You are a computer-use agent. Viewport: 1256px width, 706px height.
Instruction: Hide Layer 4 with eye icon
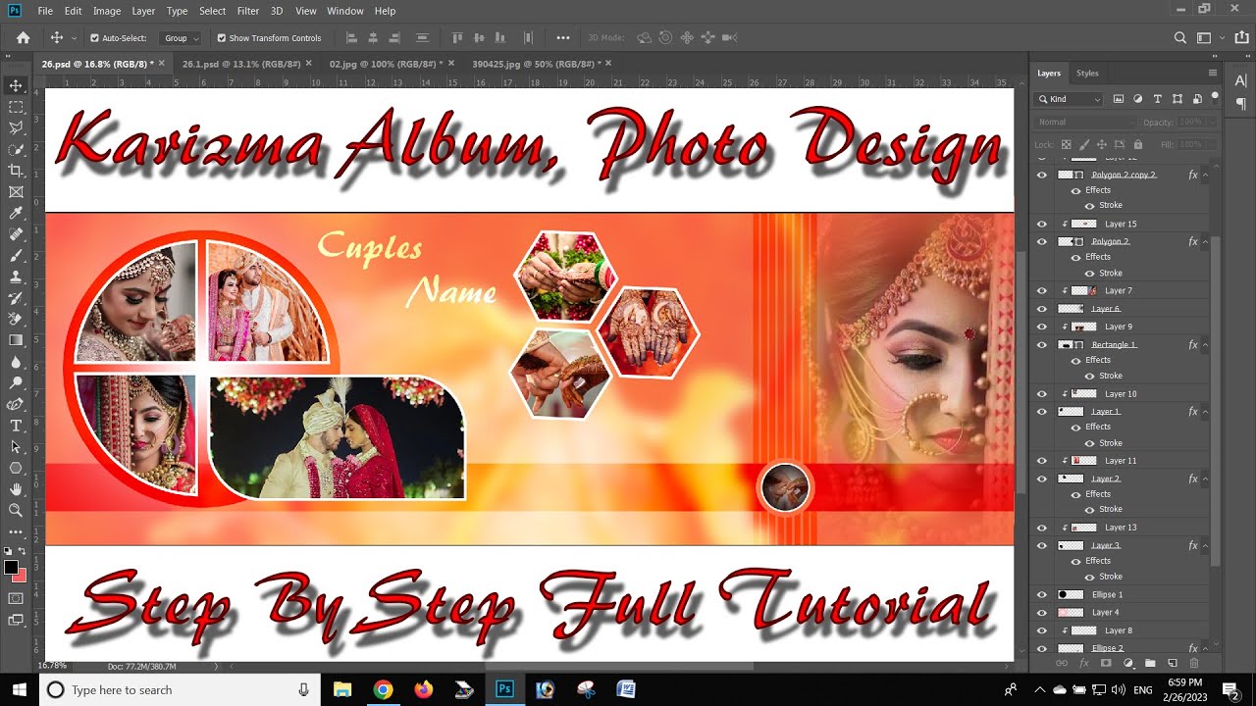[x=1042, y=613]
